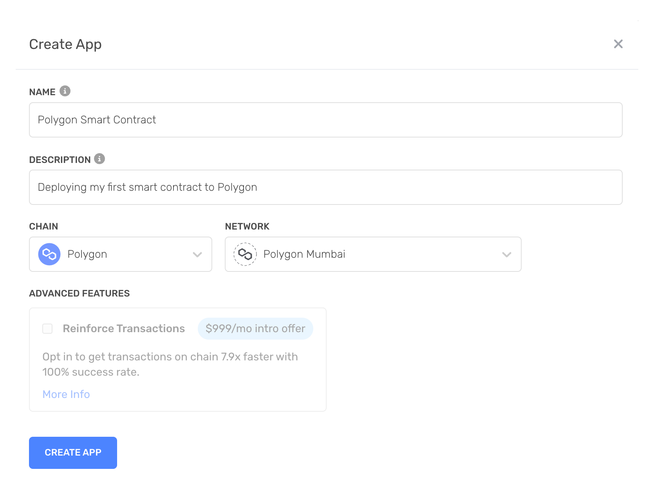
Task: Click the $999/mo intro offer badge
Action: [255, 329]
